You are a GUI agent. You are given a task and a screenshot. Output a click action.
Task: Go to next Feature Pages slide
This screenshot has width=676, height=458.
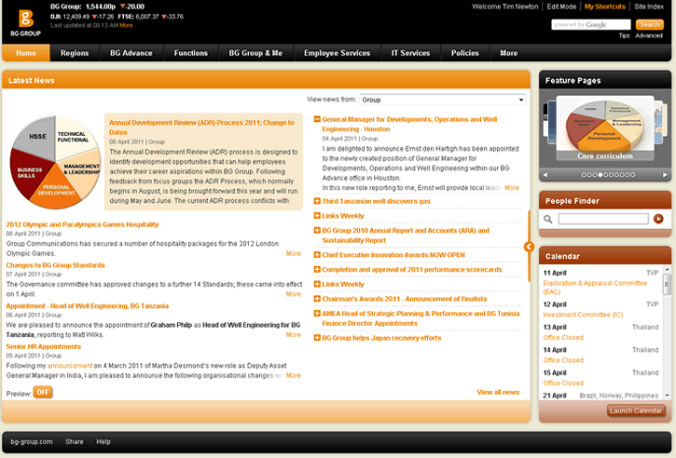[x=665, y=175]
